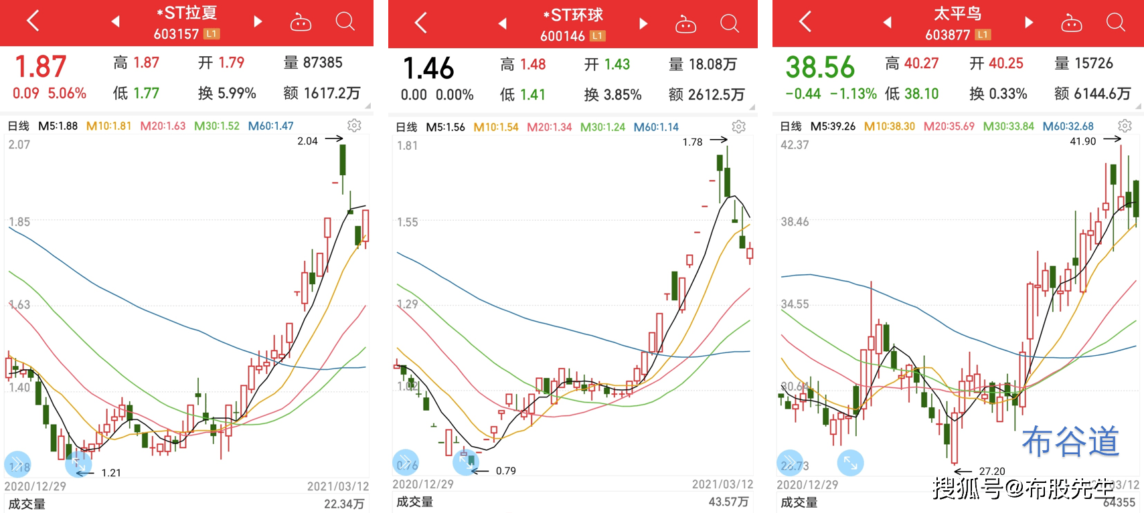1144x513 pixels.
Task: Tap the round blue stripe button on 太平鸟 chart
Action: pyautogui.click(x=790, y=463)
